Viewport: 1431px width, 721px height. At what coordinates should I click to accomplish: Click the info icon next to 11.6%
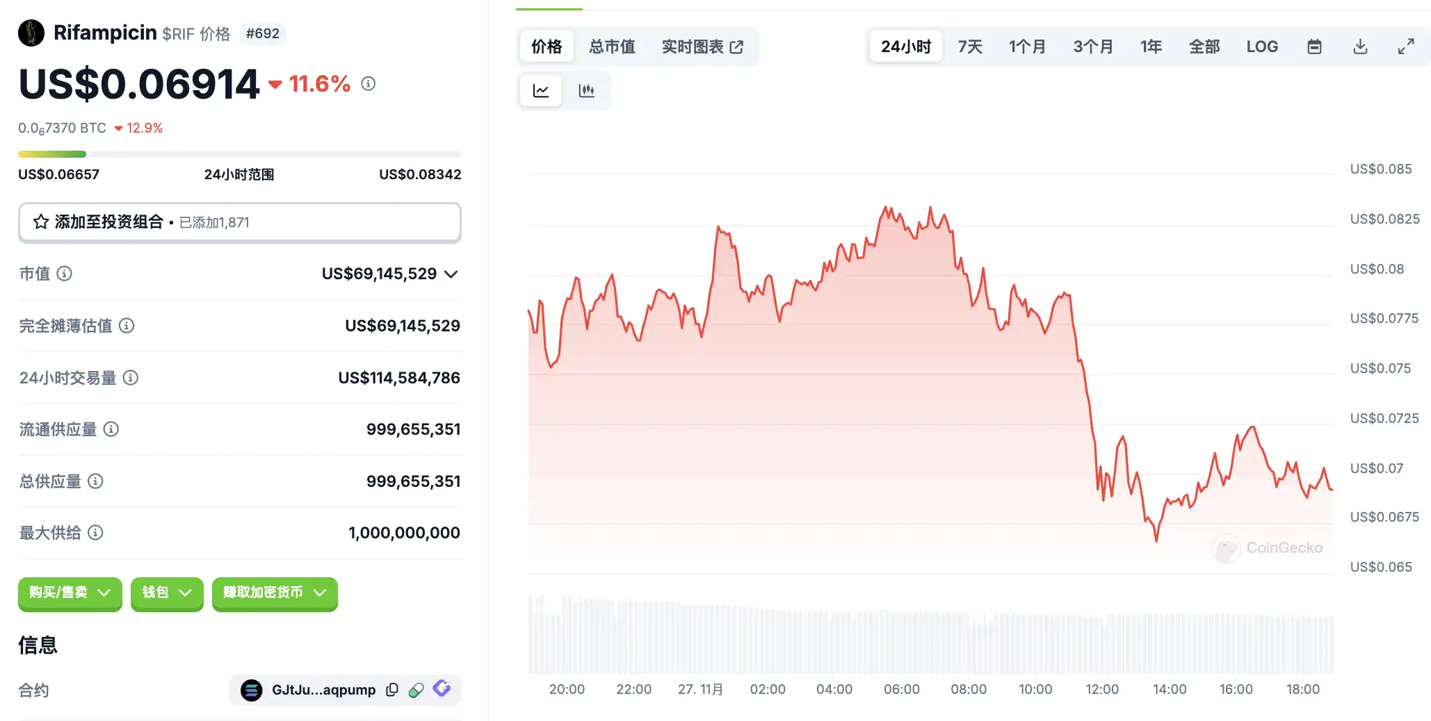tap(369, 84)
